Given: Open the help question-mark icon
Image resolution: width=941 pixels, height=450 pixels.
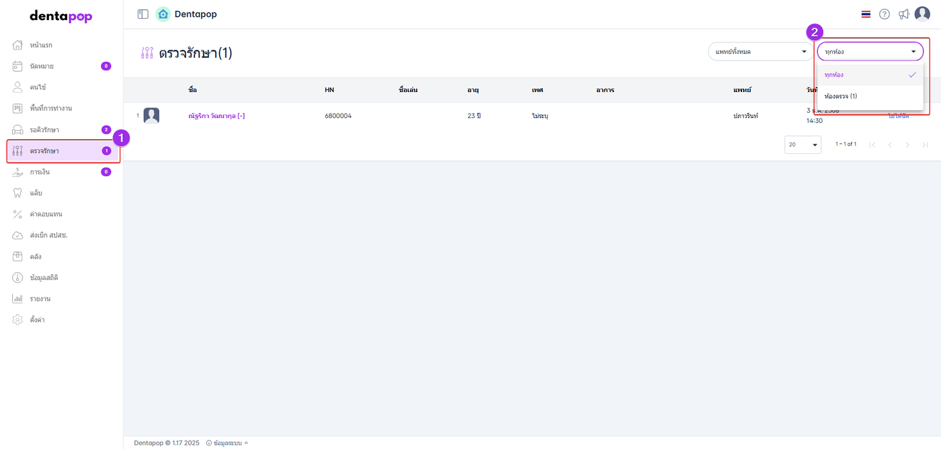Looking at the screenshot, I should pyautogui.click(x=885, y=14).
